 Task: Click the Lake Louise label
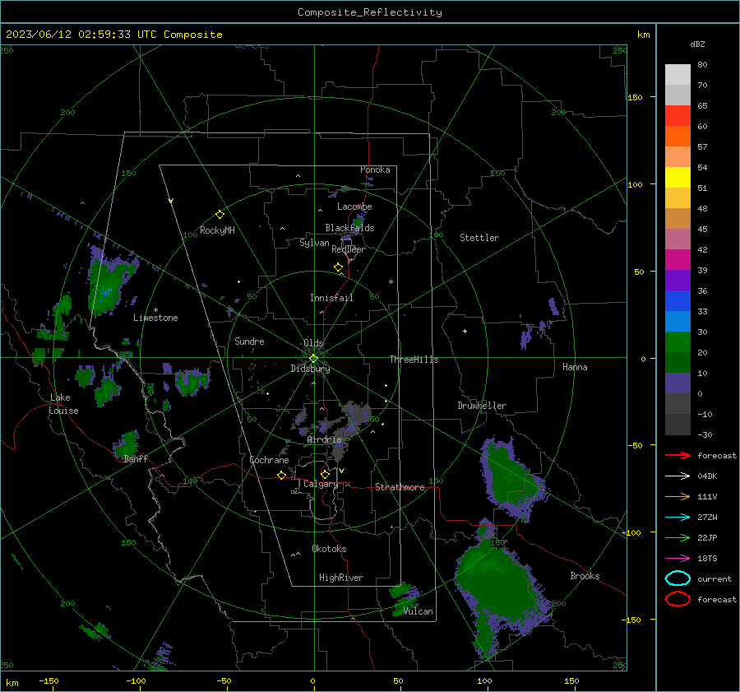coord(63,404)
